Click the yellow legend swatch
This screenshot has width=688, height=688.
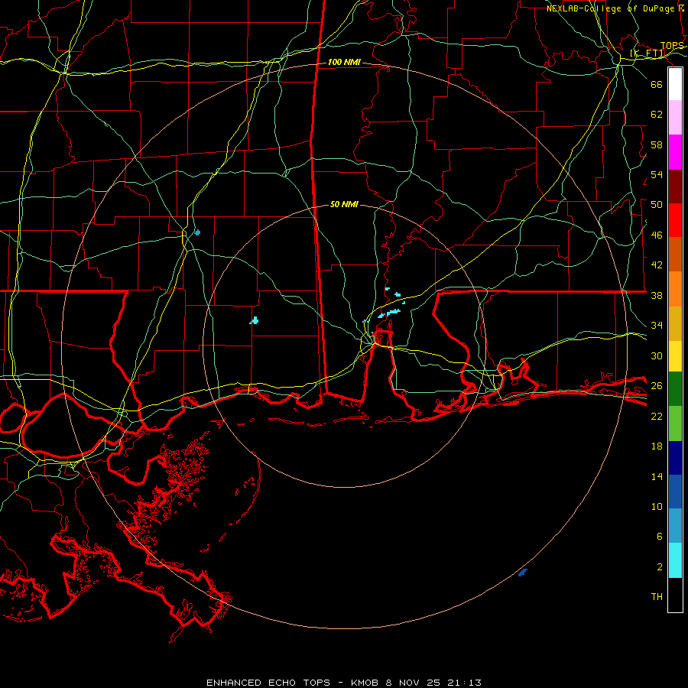tap(675, 356)
